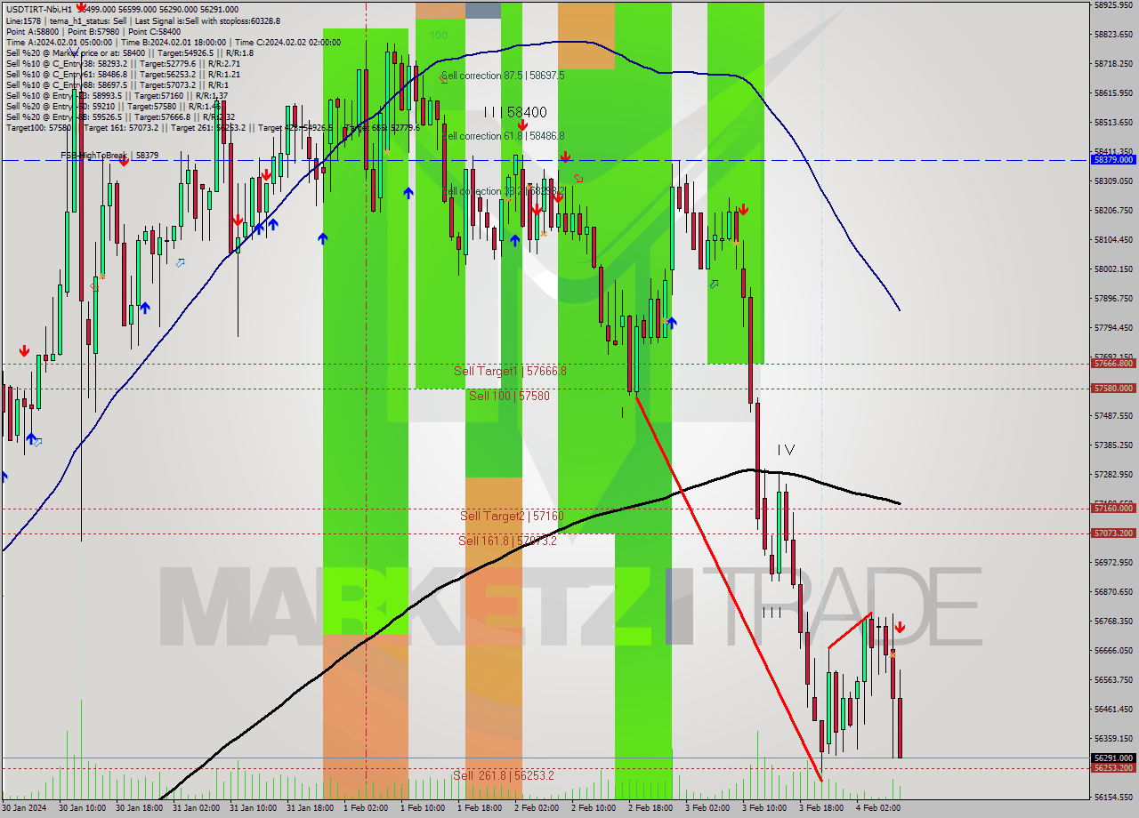Click the 'Sell correction 38.2' label

coord(503,191)
